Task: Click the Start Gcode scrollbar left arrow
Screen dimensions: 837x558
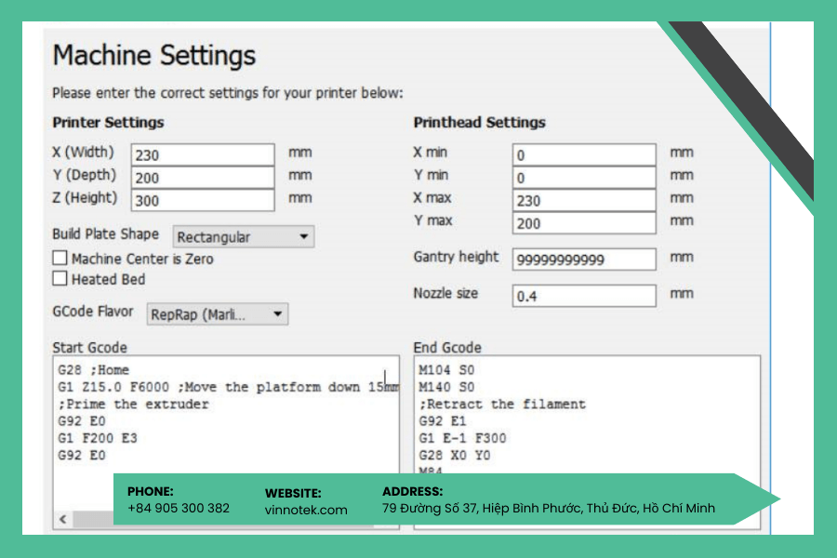Action: [x=63, y=519]
